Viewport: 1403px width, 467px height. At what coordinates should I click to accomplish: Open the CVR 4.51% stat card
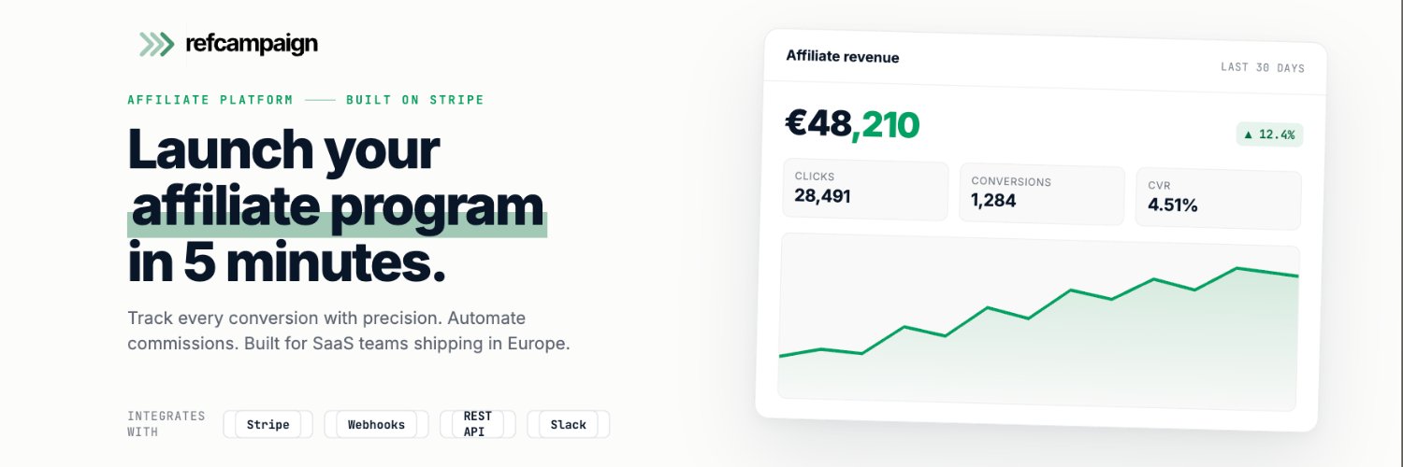coord(1218,199)
